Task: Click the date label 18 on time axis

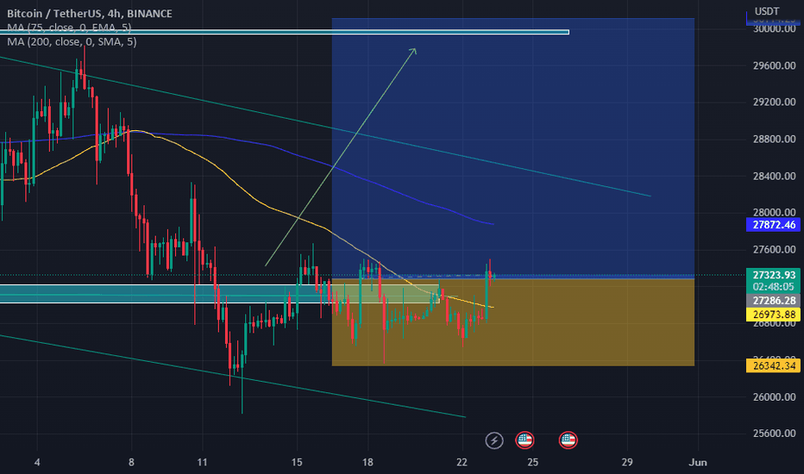Action: (x=367, y=462)
